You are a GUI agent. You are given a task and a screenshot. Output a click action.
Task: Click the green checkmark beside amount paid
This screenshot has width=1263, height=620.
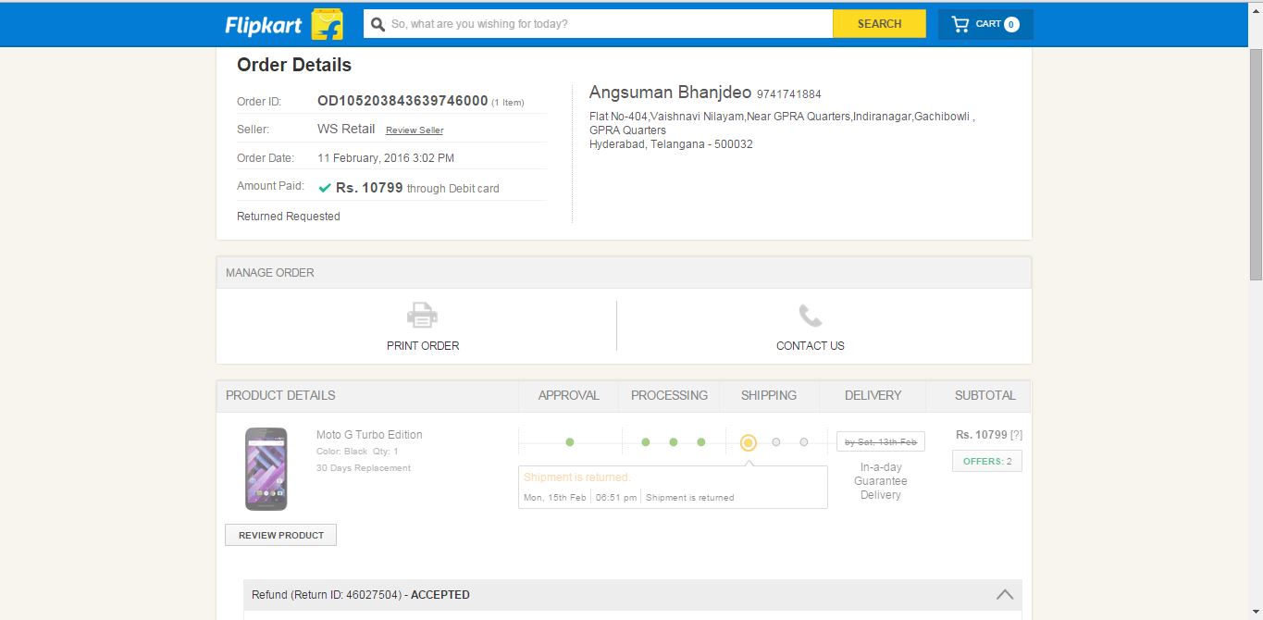click(325, 188)
